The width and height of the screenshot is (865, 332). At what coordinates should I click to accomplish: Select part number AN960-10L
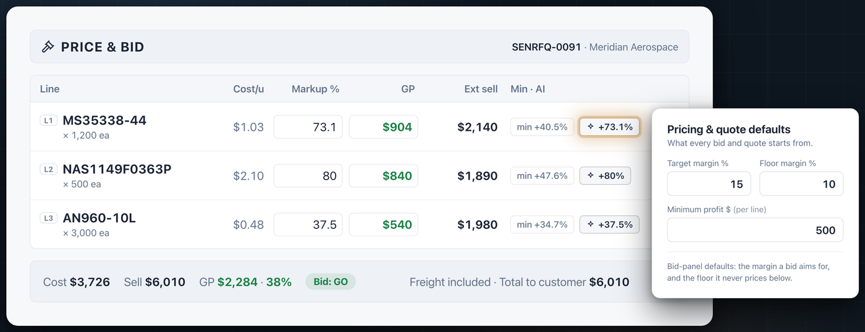(99, 218)
